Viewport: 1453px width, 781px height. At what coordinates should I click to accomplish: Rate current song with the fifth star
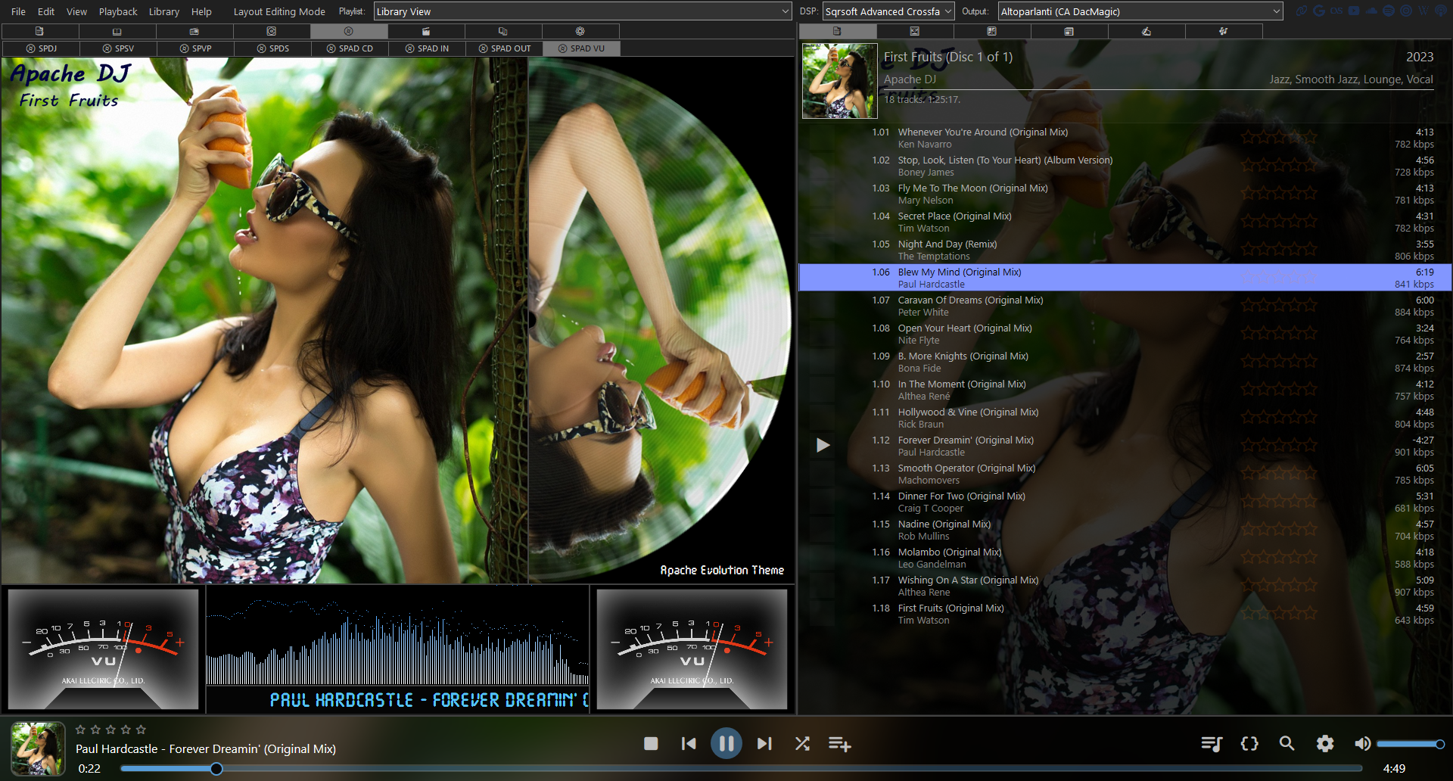pyautogui.click(x=141, y=730)
